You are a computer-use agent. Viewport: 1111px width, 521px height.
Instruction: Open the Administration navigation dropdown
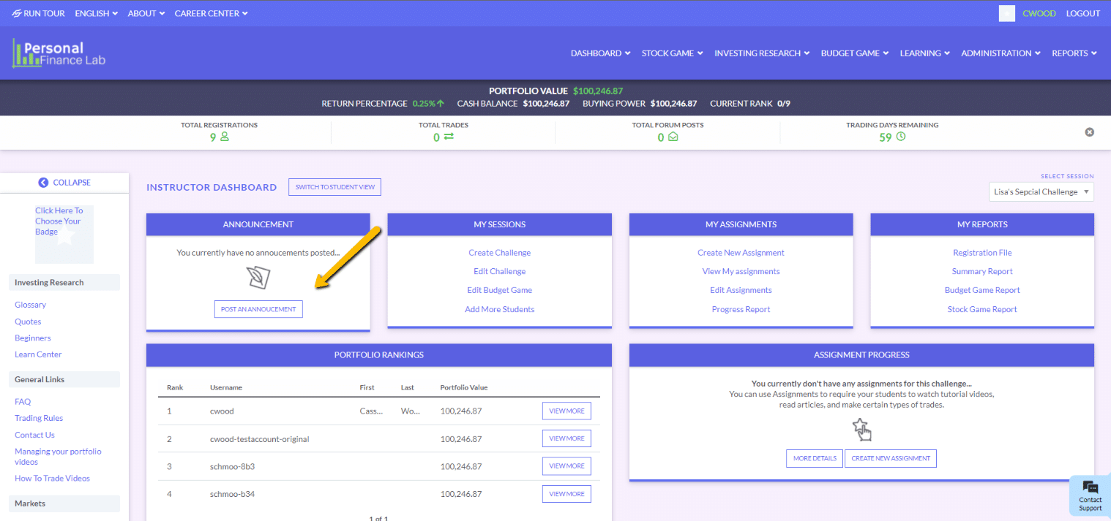click(x=1000, y=53)
